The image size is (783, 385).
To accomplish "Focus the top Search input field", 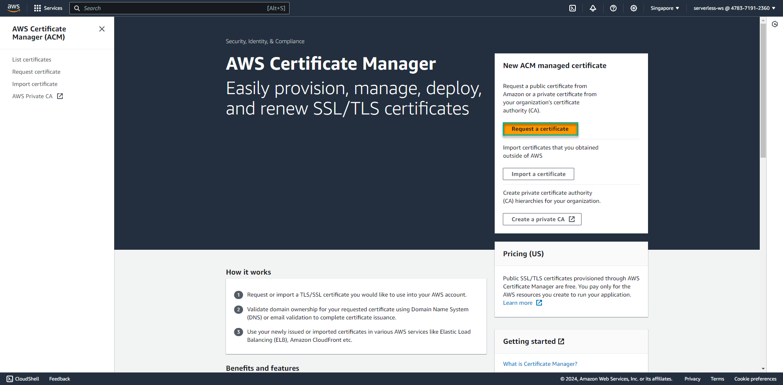I will click(x=179, y=8).
